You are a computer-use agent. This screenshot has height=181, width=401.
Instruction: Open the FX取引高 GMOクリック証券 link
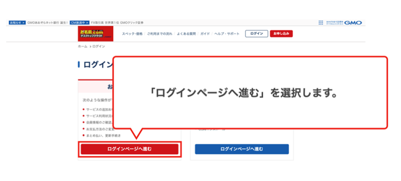[x=117, y=22]
